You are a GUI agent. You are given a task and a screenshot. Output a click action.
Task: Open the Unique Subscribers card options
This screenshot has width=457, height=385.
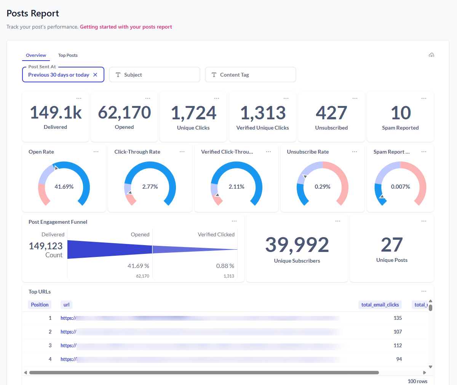(338, 221)
